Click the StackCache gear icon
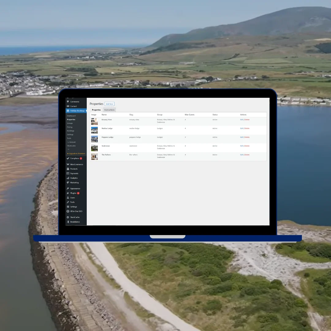Viewport: 331px width, 331px height. click(68, 217)
